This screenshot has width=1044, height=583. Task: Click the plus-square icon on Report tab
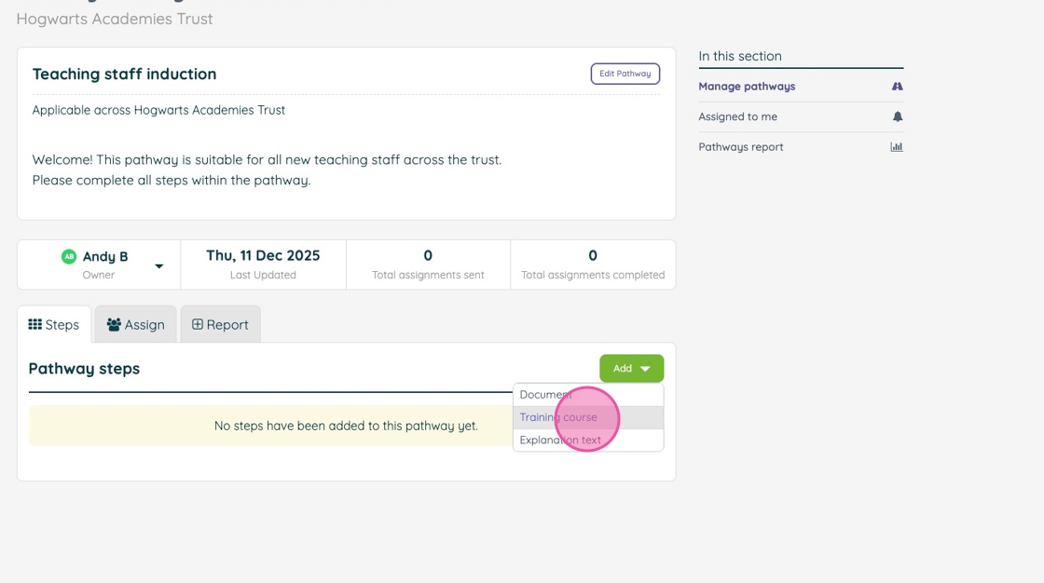[198, 324]
